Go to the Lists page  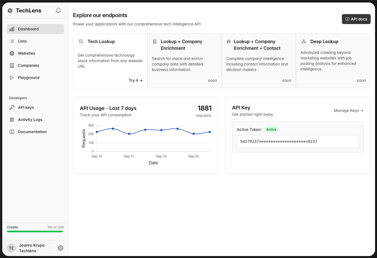click(x=22, y=41)
